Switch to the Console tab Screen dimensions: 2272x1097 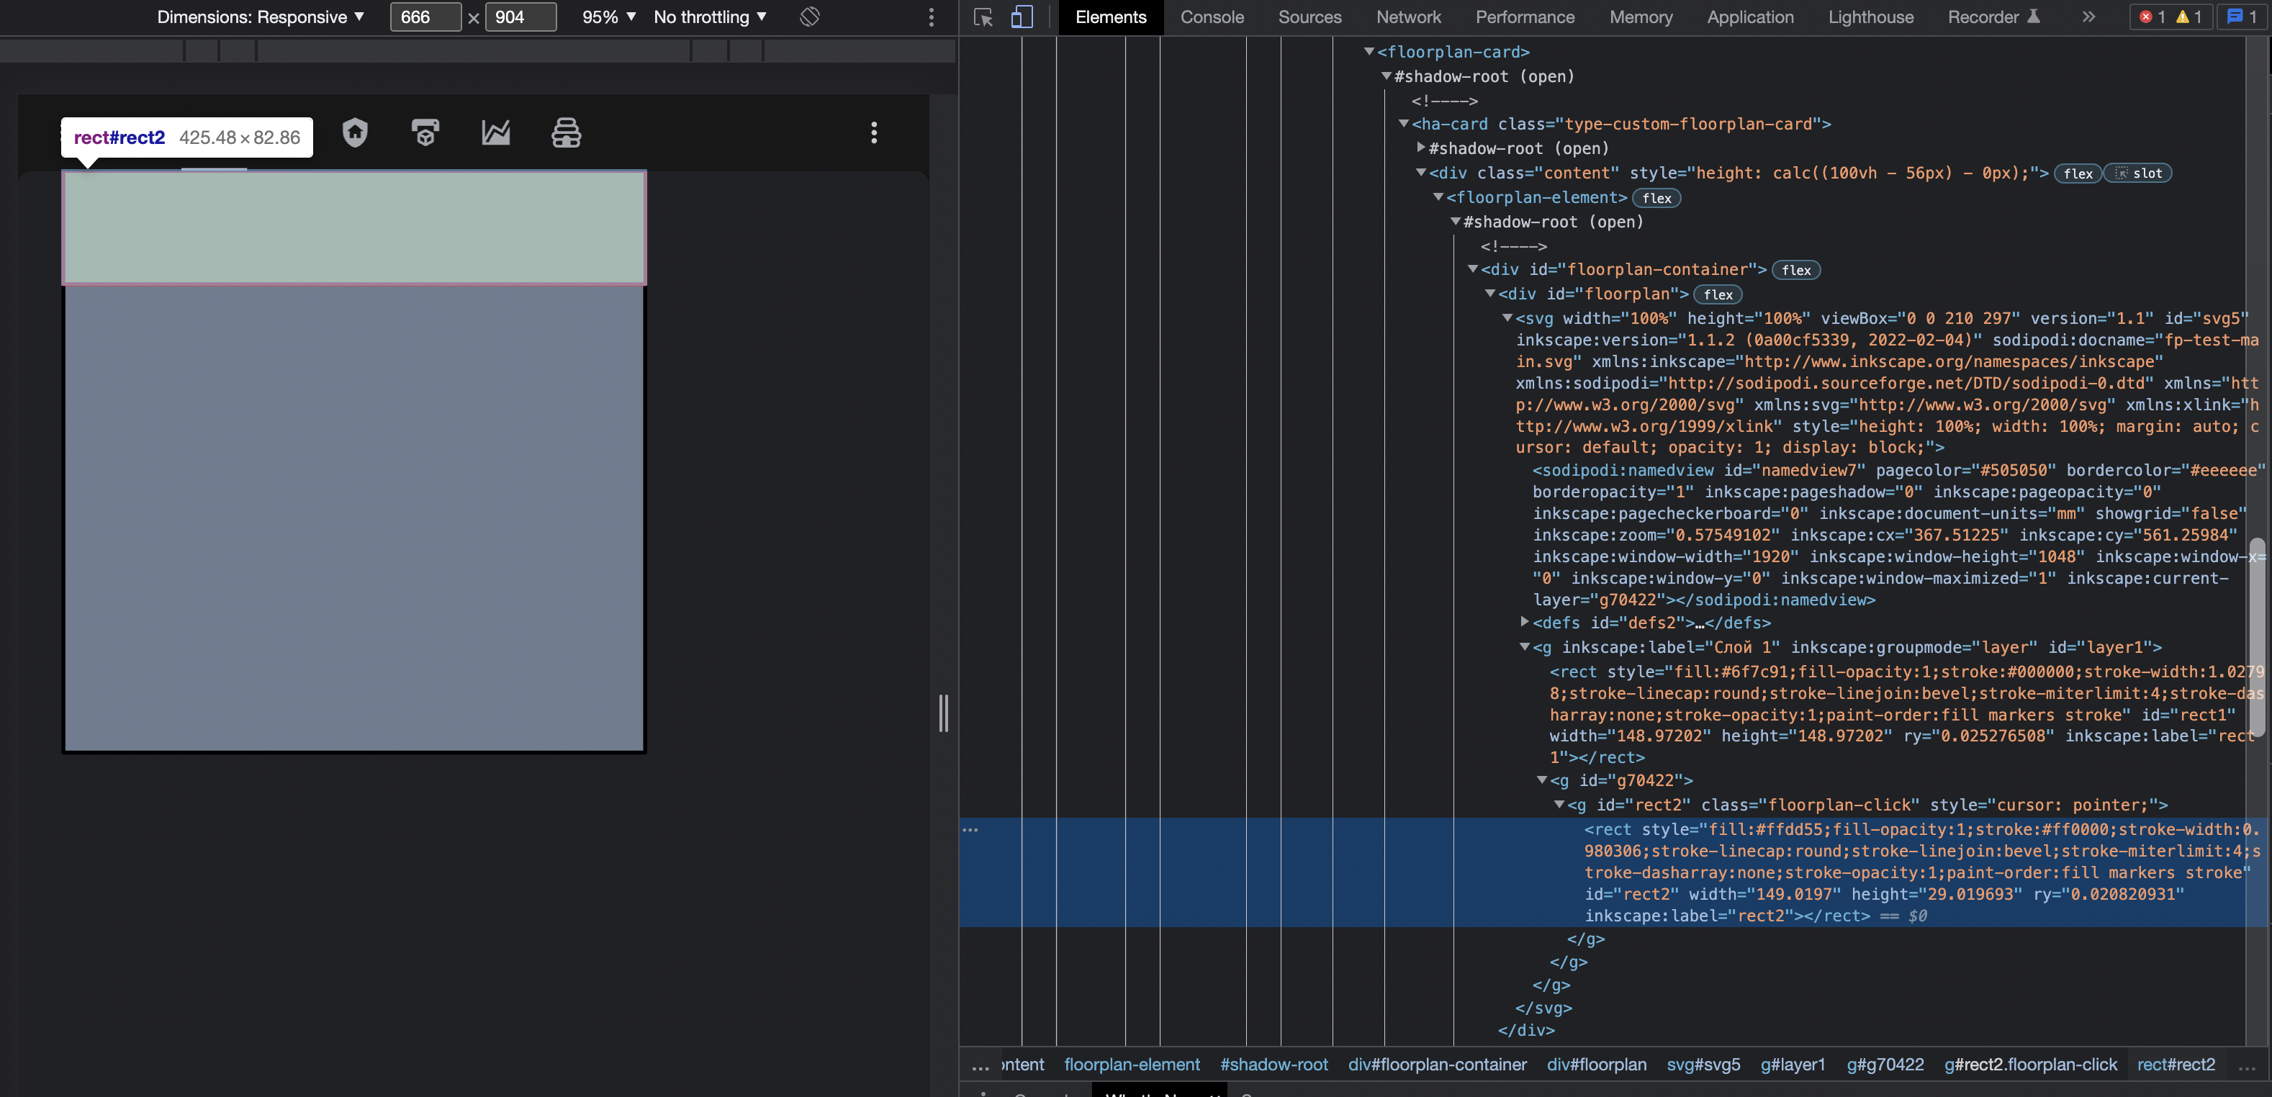tap(1212, 17)
